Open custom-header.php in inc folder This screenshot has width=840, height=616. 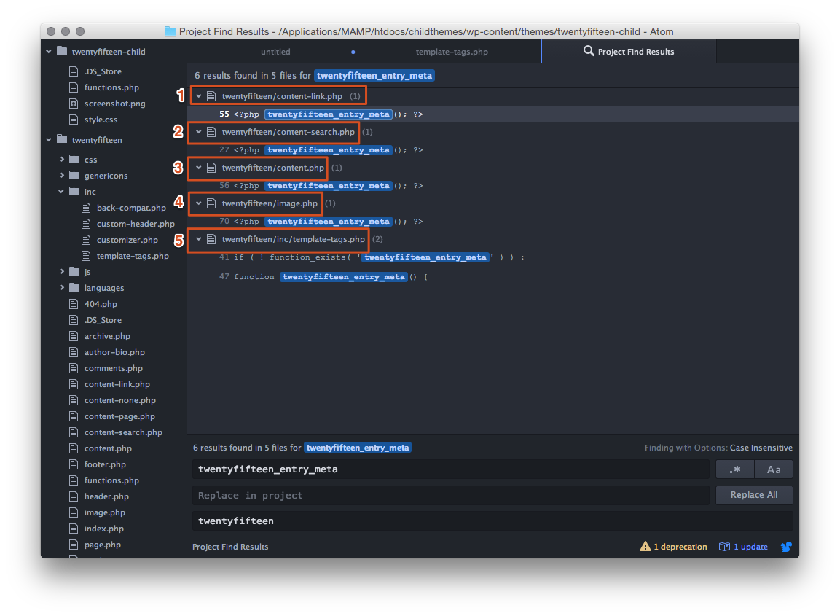[136, 224]
